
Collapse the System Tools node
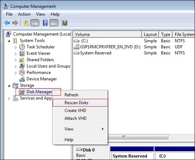tap(9, 41)
